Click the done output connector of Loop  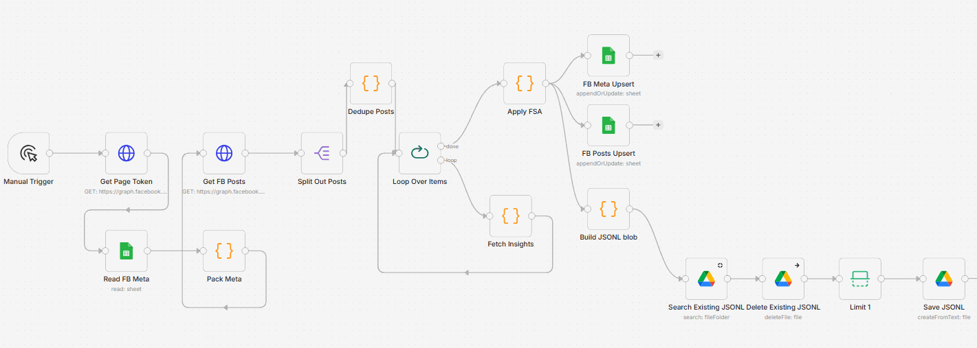(x=441, y=146)
